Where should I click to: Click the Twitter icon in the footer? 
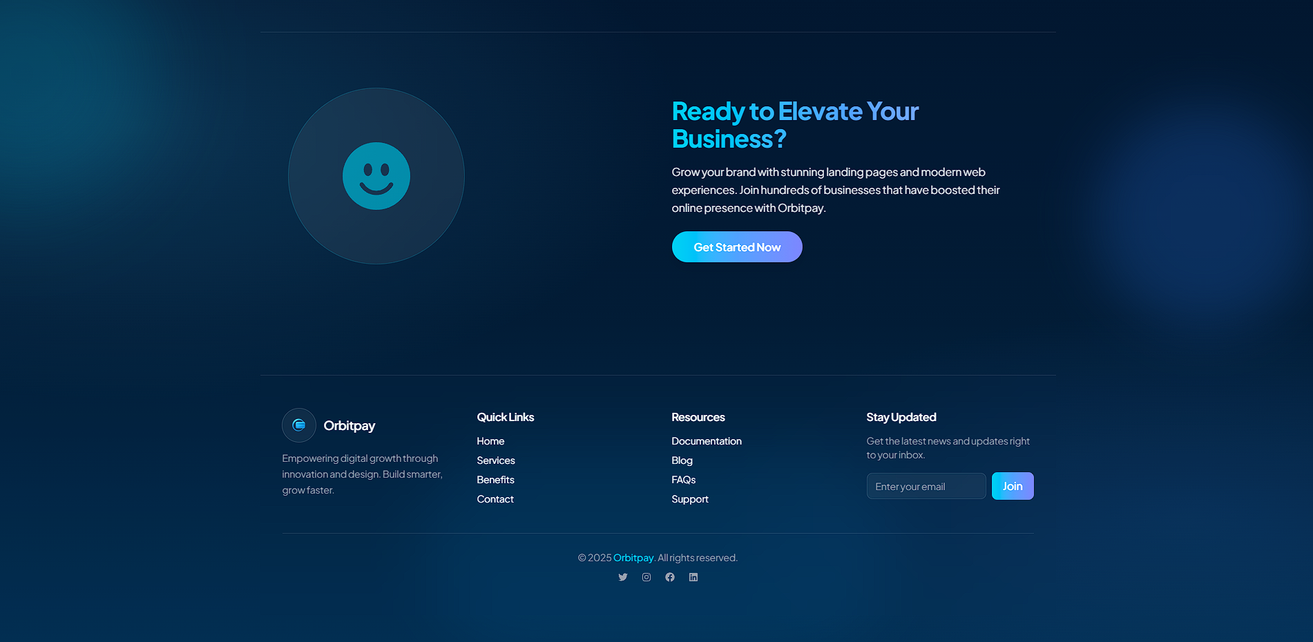622,577
